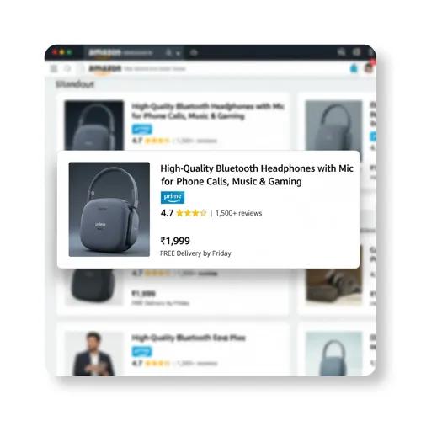The image size is (421, 421).
Task: Open the 1,500+ reviews link on the highlighted card
Action: 238,213
